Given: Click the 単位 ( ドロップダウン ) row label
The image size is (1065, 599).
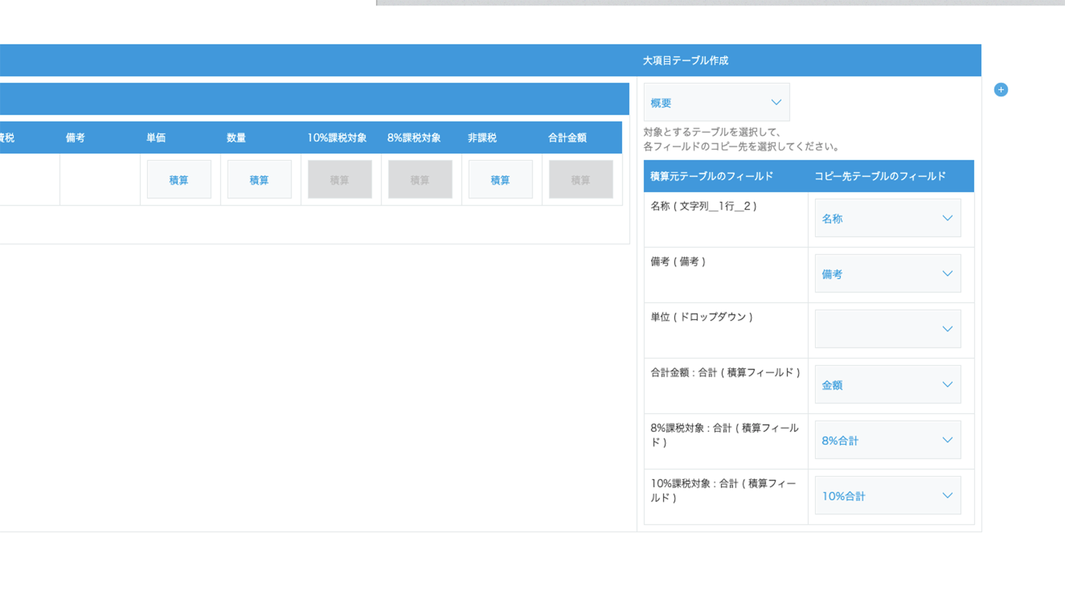Looking at the screenshot, I should pyautogui.click(x=702, y=317).
